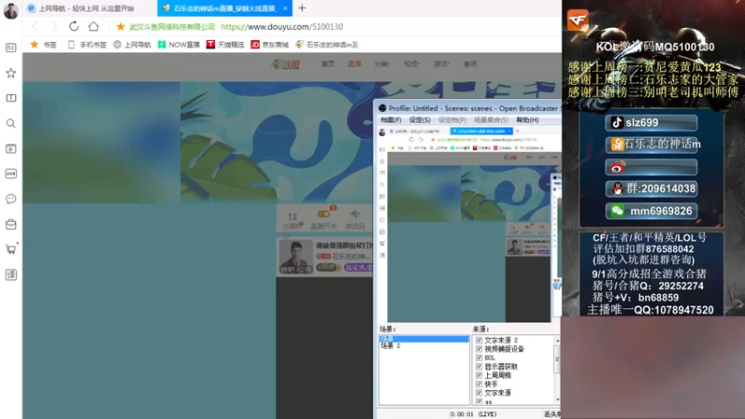Viewport: 745px width, 419px height.
Task: Open the user avatar in browser corner
Action: (x=11, y=10)
